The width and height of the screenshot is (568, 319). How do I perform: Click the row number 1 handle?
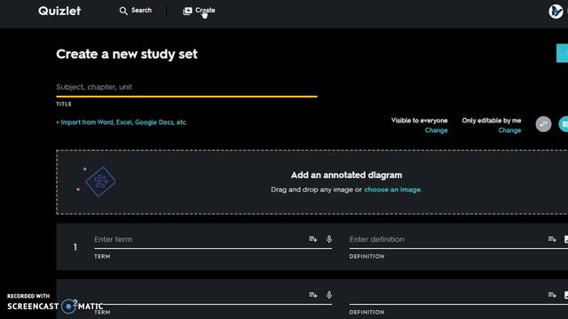tap(75, 247)
